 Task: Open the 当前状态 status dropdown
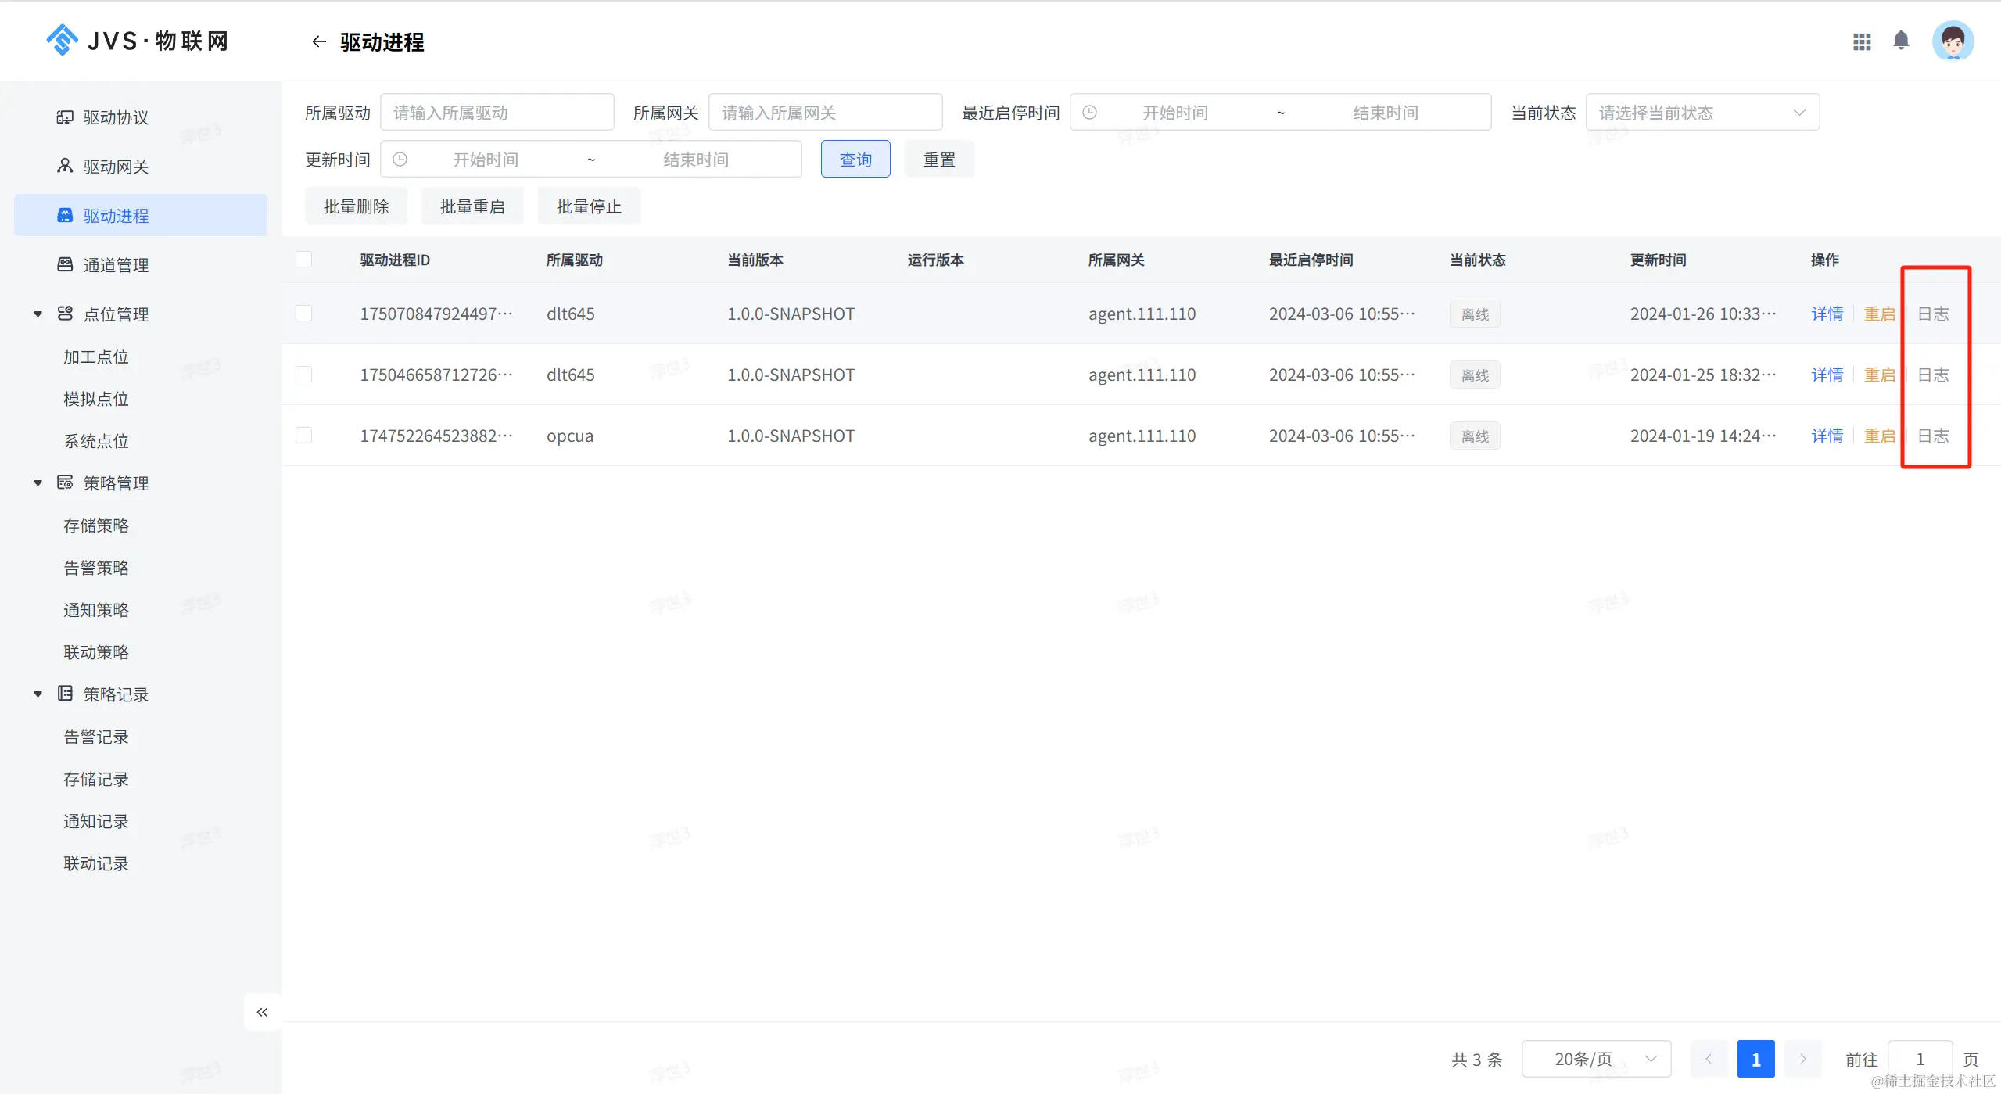coord(1702,113)
